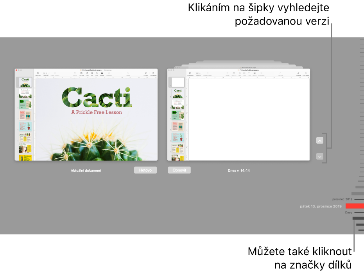The image size is (364, 275).
Task: Click Přidat stránku icon in current document toolbar
Action: (x=55, y=74)
